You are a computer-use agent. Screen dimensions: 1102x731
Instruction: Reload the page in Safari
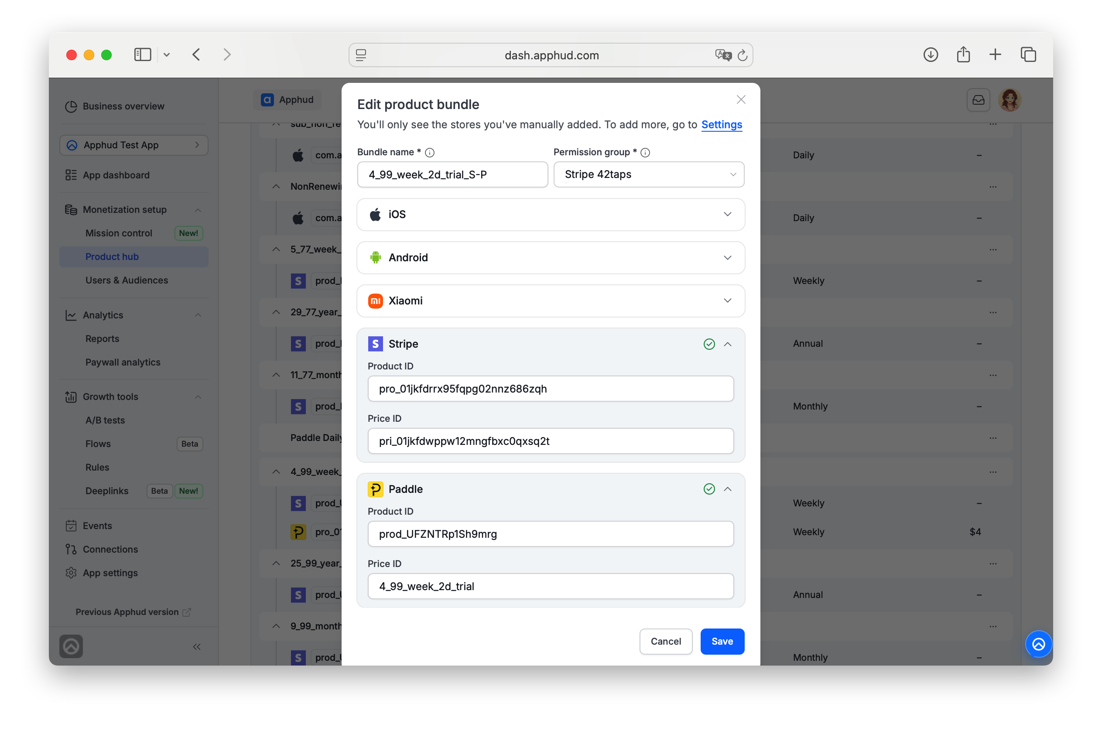click(x=742, y=55)
